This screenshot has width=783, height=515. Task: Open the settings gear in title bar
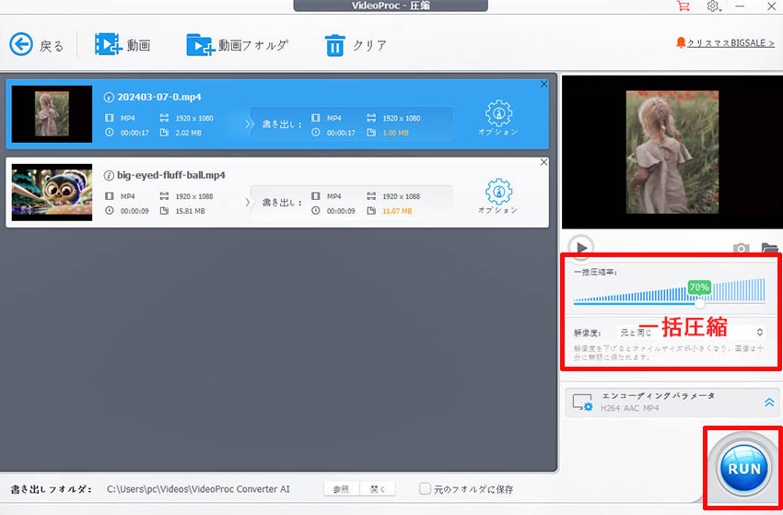tap(713, 6)
